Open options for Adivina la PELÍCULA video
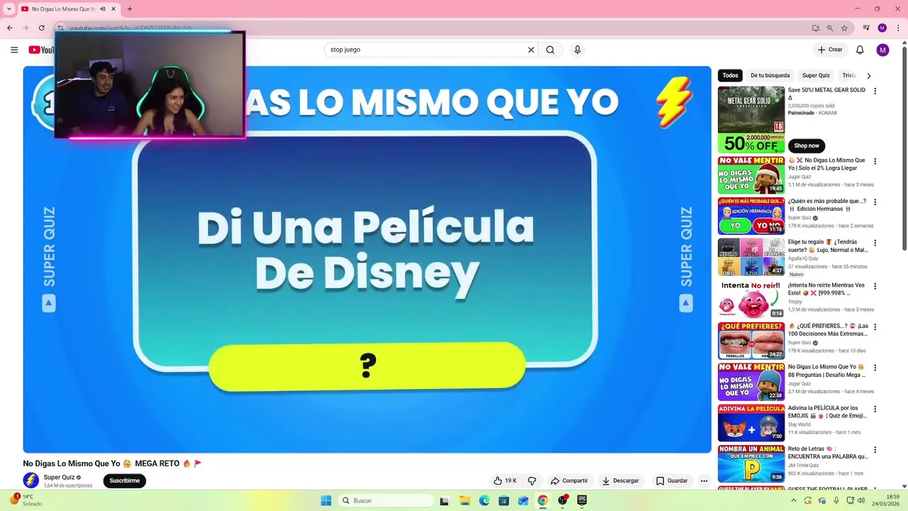 [875, 409]
